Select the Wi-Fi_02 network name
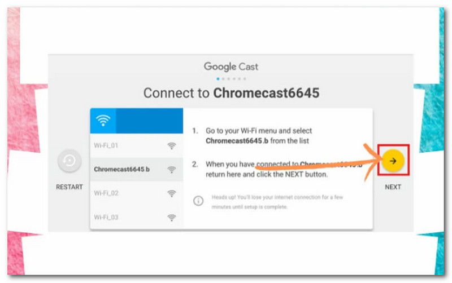The image size is (452, 283). pyautogui.click(x=106, y=193)
